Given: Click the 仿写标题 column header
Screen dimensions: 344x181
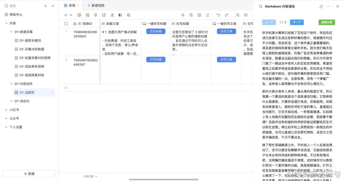Looking at the screenshot, I should click(x=191, y=24).
